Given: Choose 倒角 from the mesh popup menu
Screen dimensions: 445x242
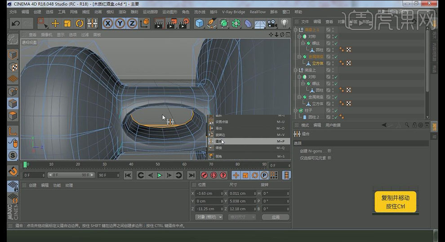Looking at the screenshot, I should click(x=248, y=156).
